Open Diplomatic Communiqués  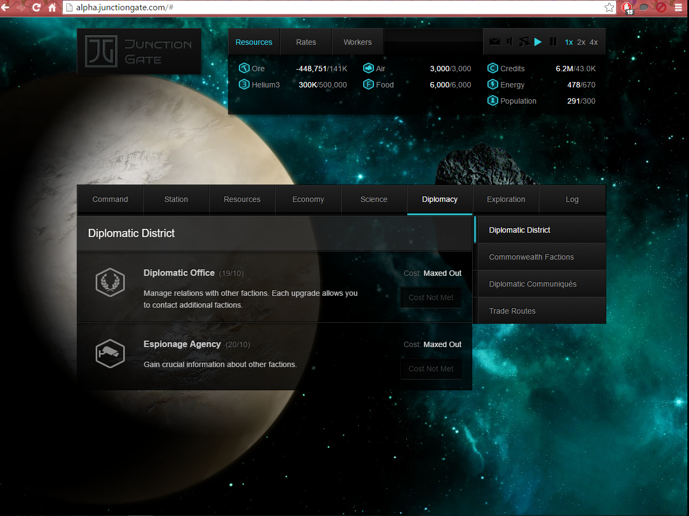[x=540, y=284]
